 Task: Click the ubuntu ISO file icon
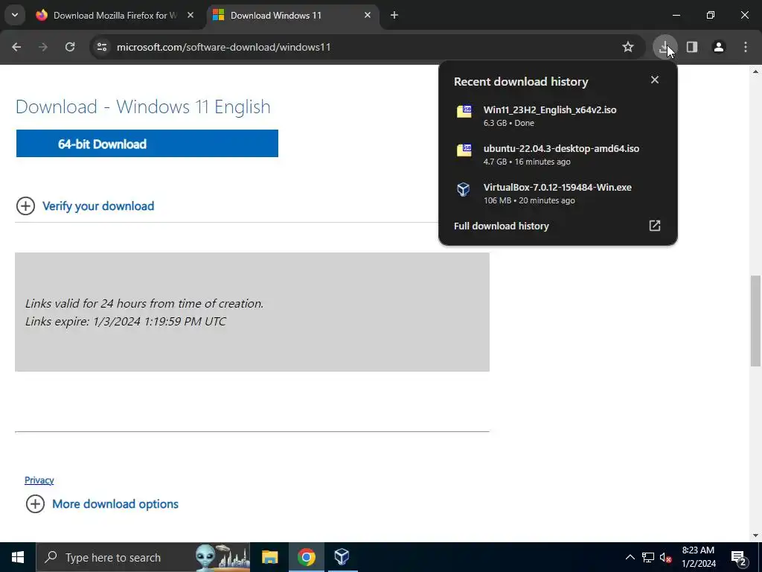pyautogui.click(x=464, y=150)
